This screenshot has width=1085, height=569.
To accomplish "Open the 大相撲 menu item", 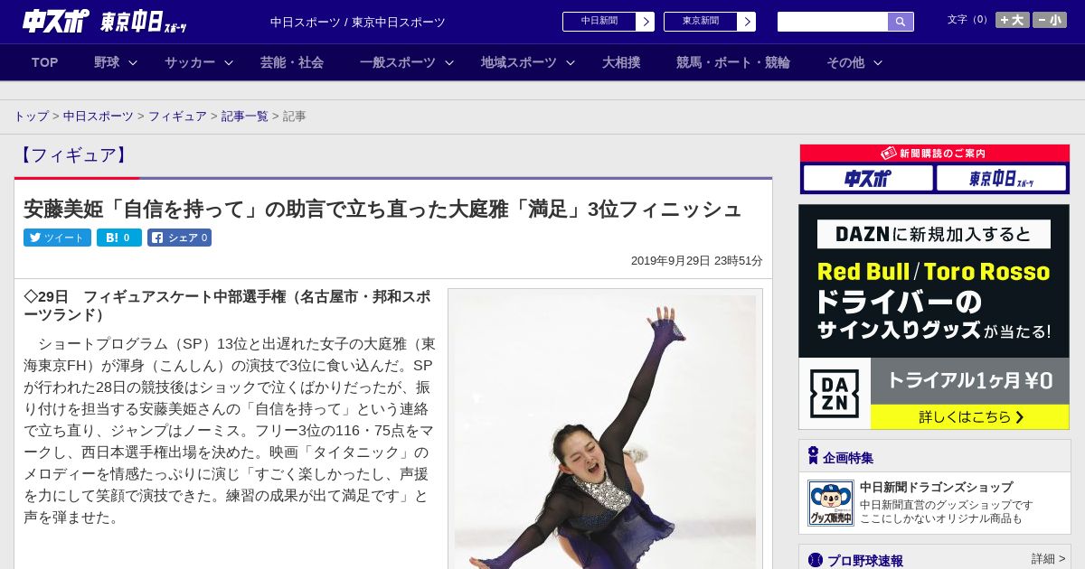I will 621,62.
